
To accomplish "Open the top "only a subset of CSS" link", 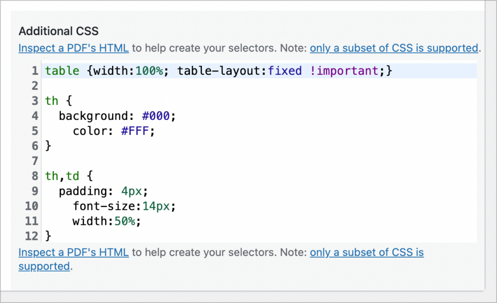I will [394, 48].
